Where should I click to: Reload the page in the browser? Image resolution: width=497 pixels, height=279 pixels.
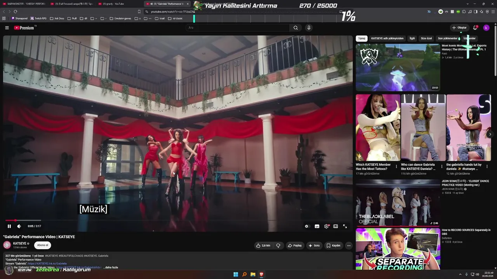(x=16, y=12)
